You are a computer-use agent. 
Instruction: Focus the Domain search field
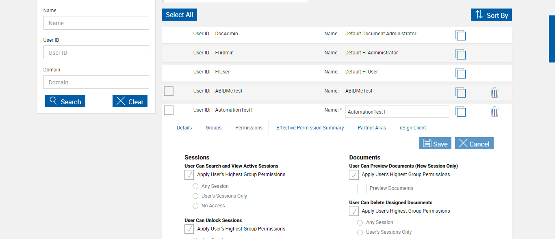(96, 82)
